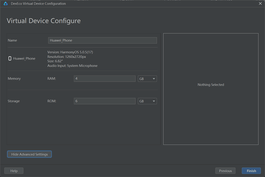Click the Name label
This screenshot has height=177, width=265.
tap(12, 41)
